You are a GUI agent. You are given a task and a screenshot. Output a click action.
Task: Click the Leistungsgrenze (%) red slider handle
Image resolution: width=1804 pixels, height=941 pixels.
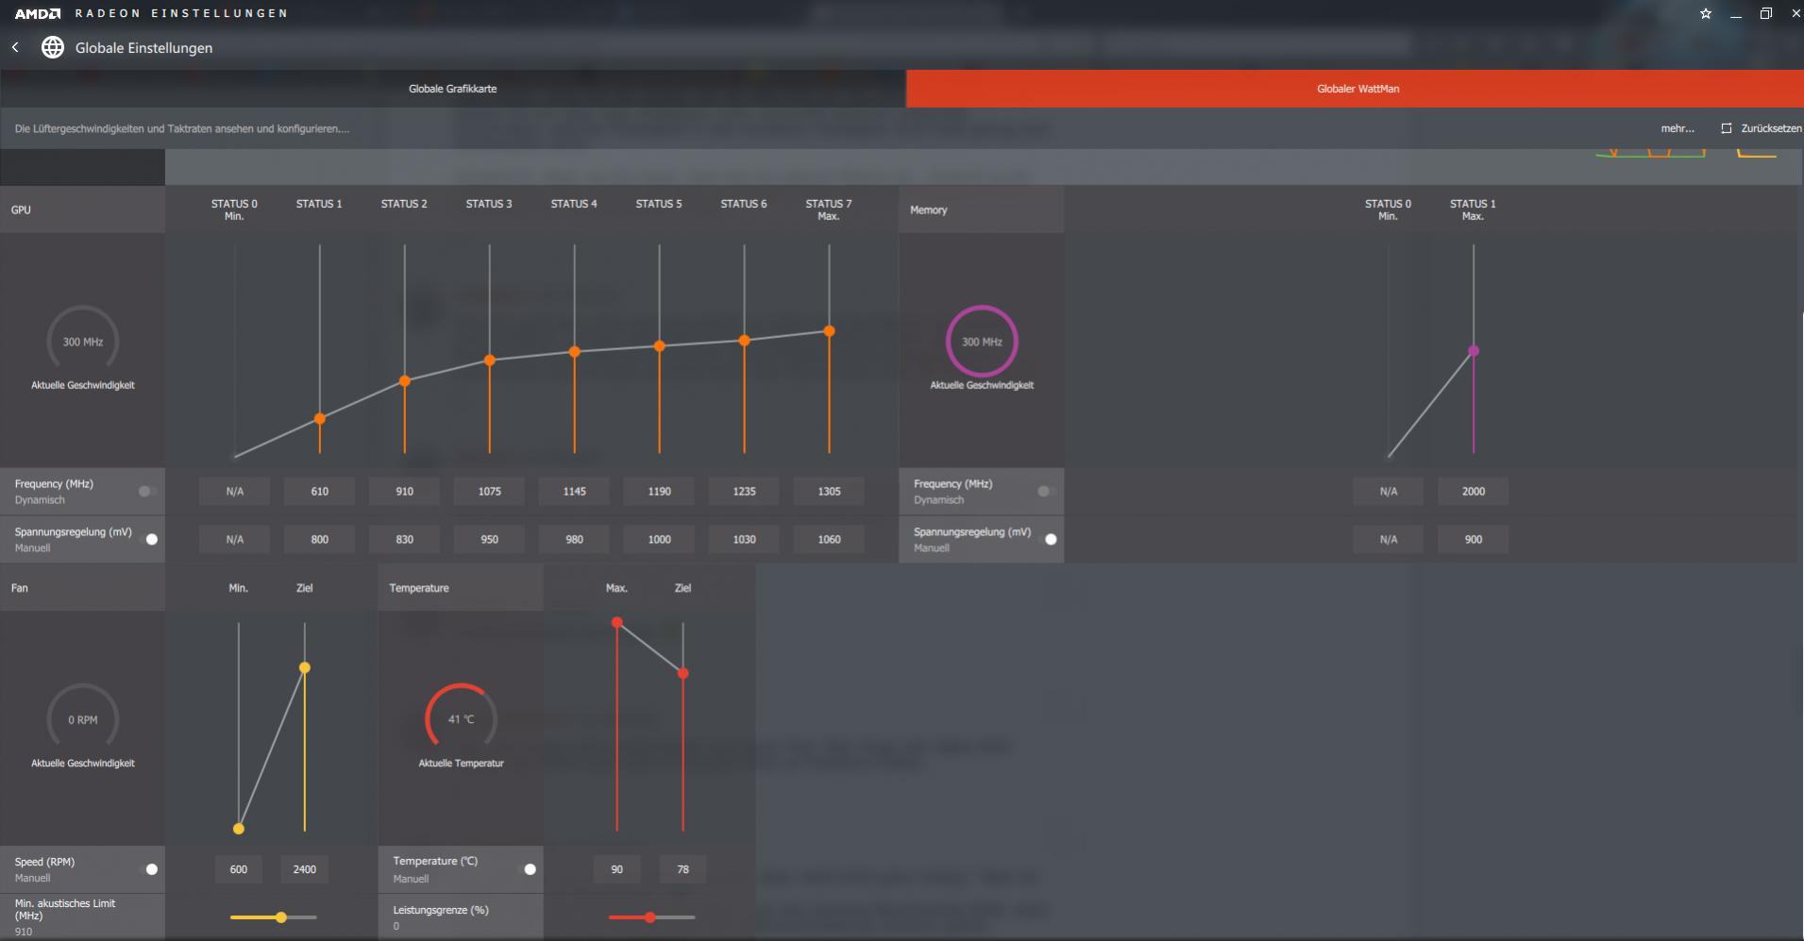[x=649, y=917]
